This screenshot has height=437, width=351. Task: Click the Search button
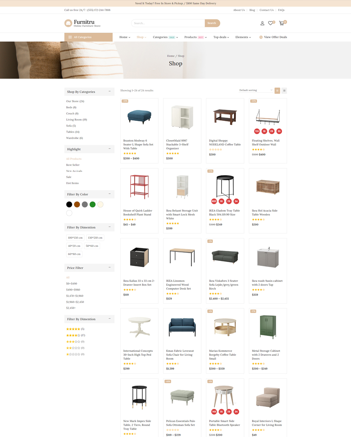[x=212, y=23]
